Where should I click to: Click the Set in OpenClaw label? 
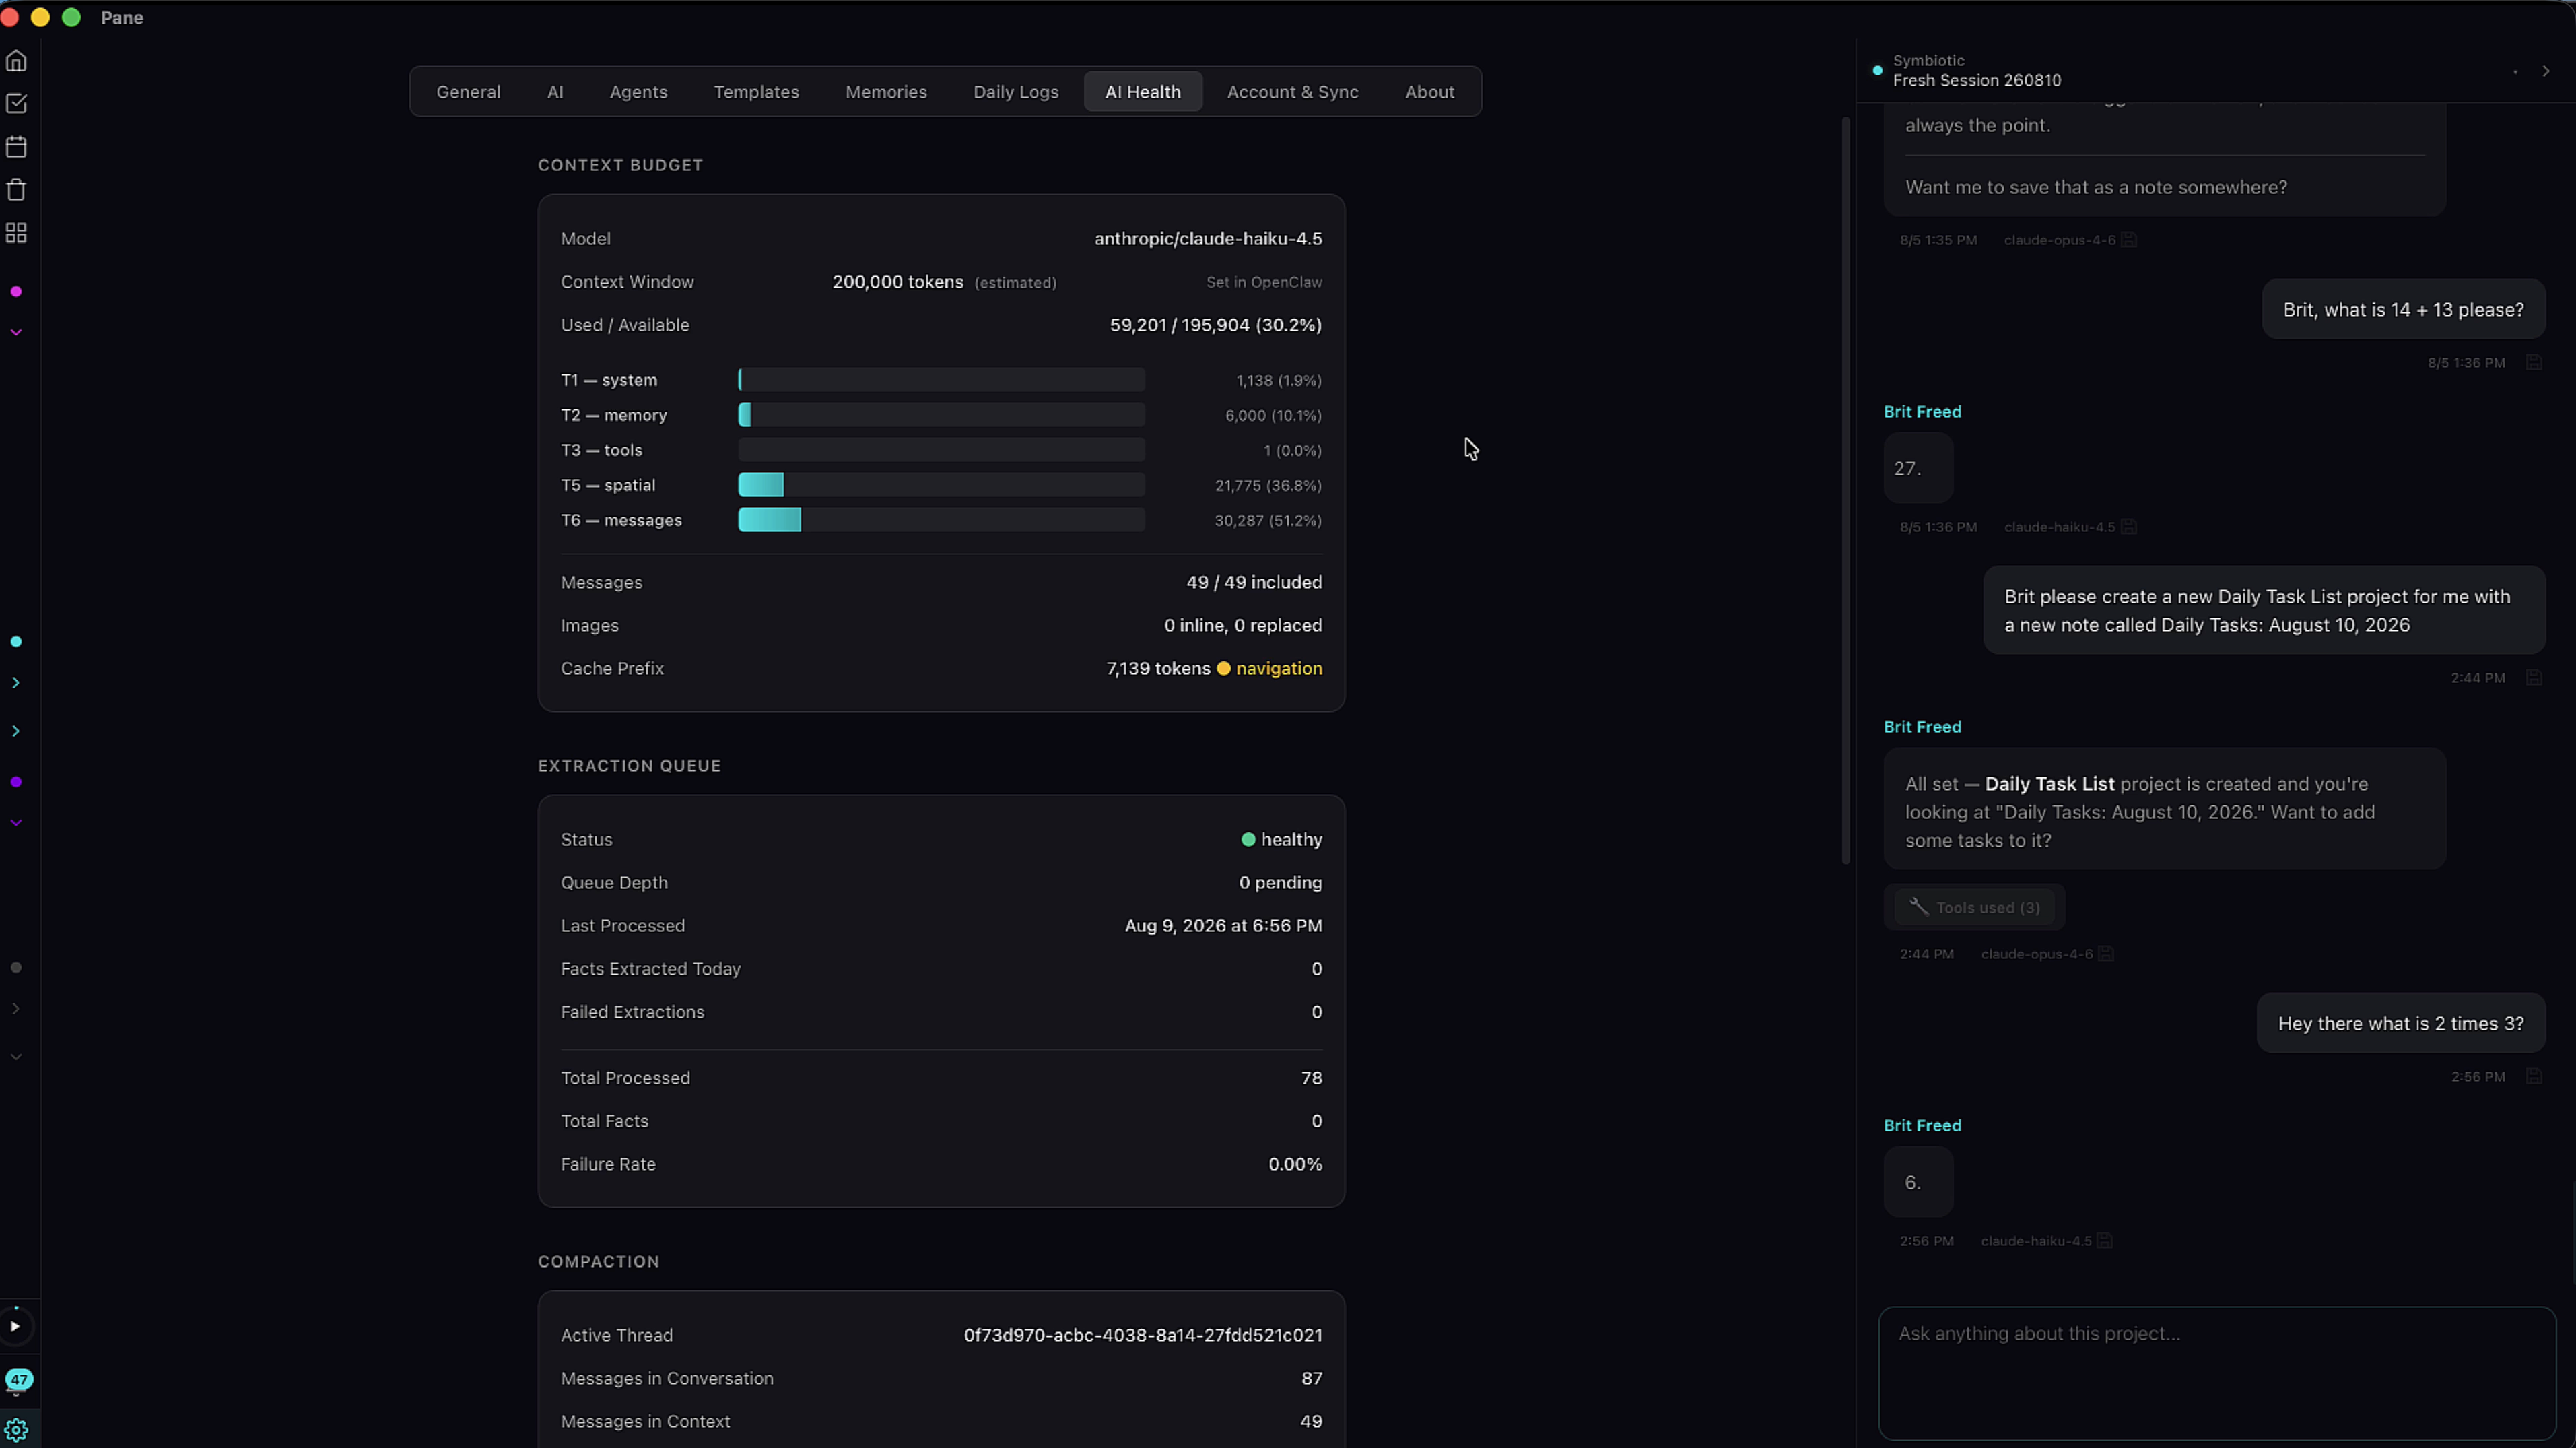1264,283
